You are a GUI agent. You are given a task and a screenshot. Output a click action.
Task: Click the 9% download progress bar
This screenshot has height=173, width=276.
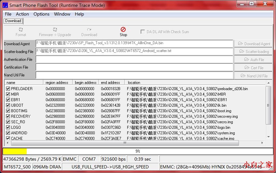coord(138,151)
